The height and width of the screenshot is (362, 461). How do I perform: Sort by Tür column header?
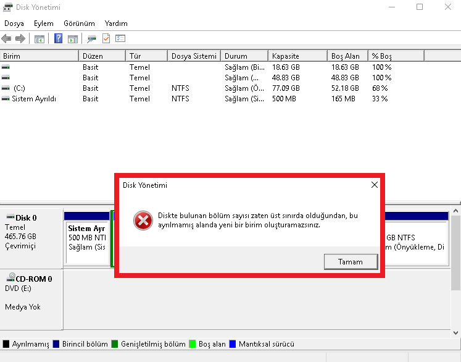point(146,56)
